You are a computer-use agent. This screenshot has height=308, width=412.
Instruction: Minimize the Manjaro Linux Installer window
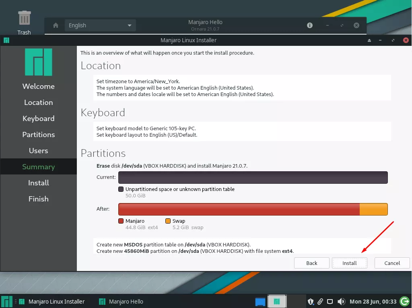pyautogui.click(x=380, y=40)
